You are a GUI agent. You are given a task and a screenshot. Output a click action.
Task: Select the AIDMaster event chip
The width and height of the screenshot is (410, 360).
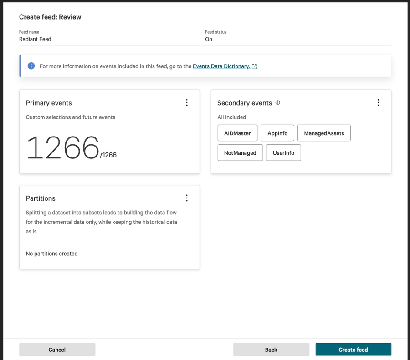tap(237, 133)
